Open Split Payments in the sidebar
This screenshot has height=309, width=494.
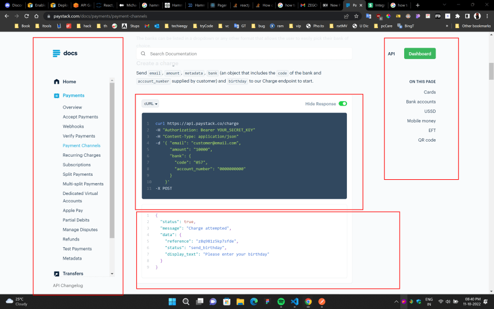[x=77, y=174]
